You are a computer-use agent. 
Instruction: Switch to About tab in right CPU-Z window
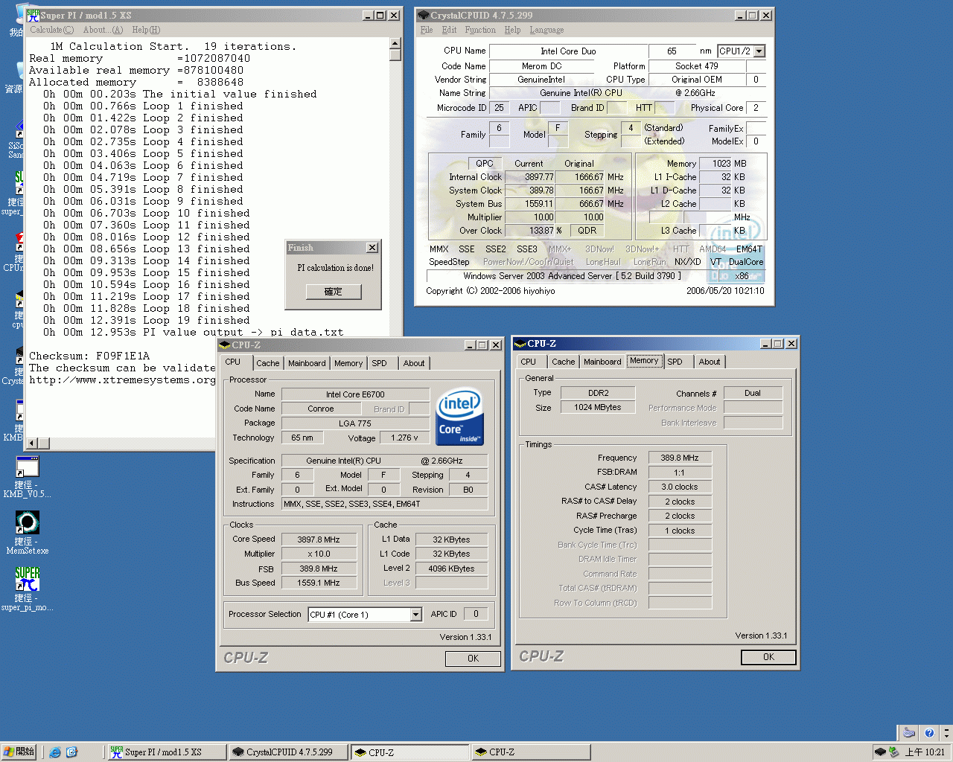(x=710, y=362)
